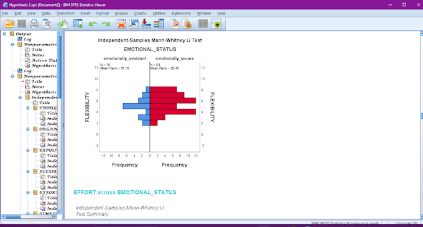Click the Export output icon
The height and width of the screenshot is (227, 423).
[62, 24]
